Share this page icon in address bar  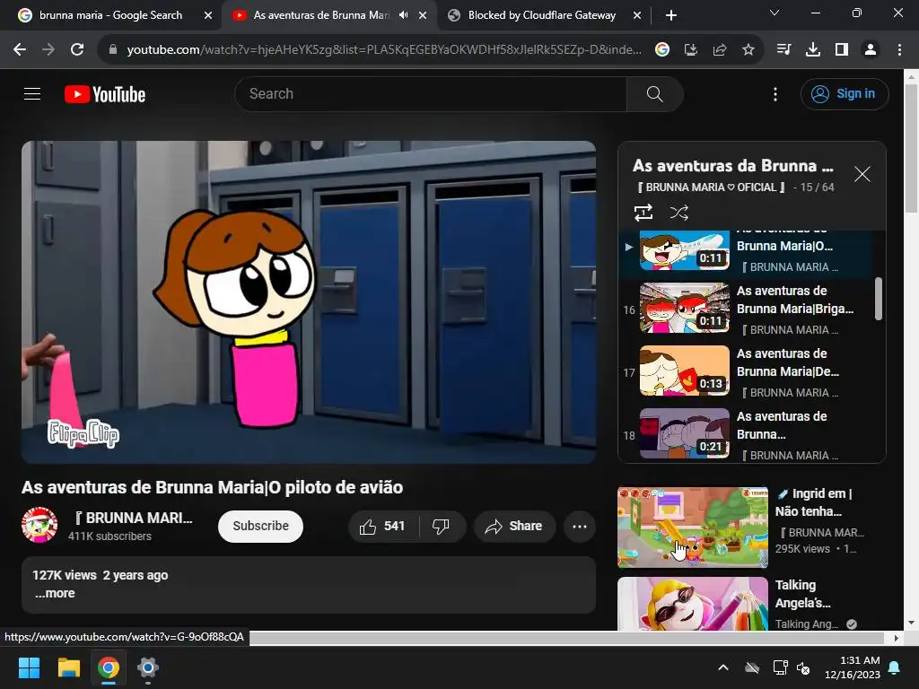click(720, 50)
